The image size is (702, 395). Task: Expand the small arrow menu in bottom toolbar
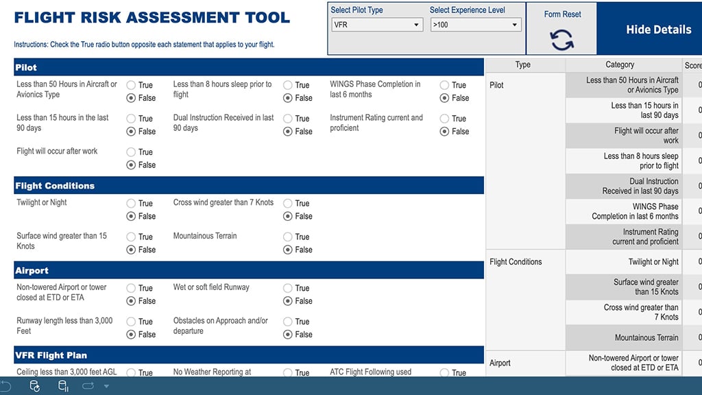[x=106, y=386]
